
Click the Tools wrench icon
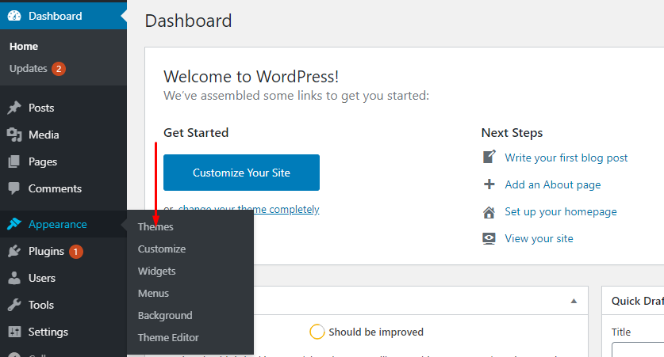tap(14, 305)
